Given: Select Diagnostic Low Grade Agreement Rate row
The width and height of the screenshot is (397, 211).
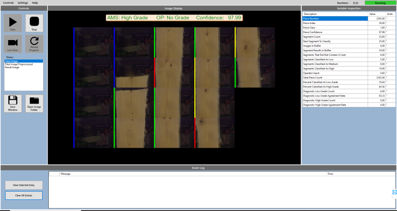Looking at the screenshot, I should pos(349,96).
